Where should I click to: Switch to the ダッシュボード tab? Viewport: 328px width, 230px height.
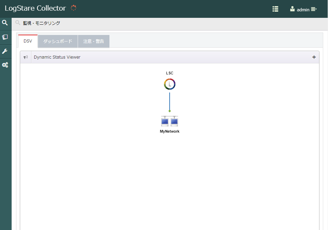pos(58,41)
